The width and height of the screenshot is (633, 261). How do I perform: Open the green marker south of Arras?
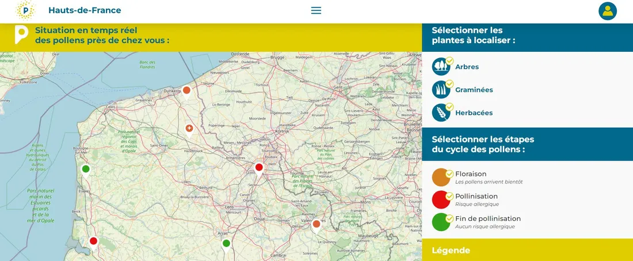click(x=226, y=244)
